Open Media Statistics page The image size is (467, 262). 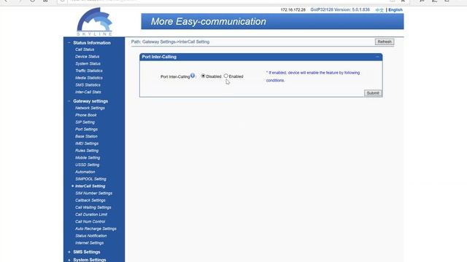pyautogui.click(x=89, y=78)
